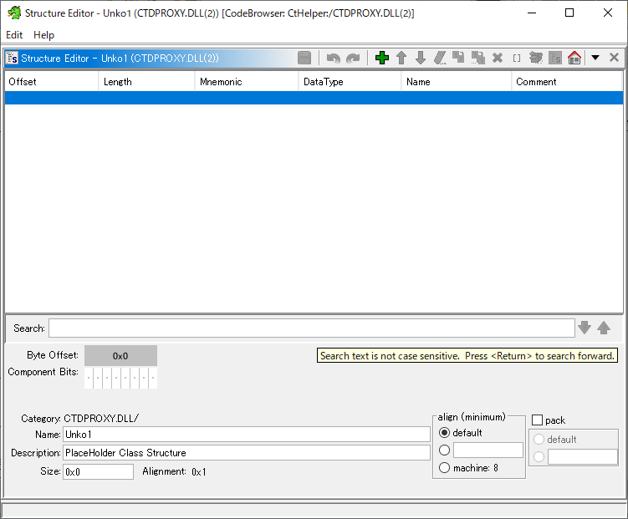Viewport: 628px width, 519px height.
Task: Search backward with up arrow button
Action: coord(604,328)
